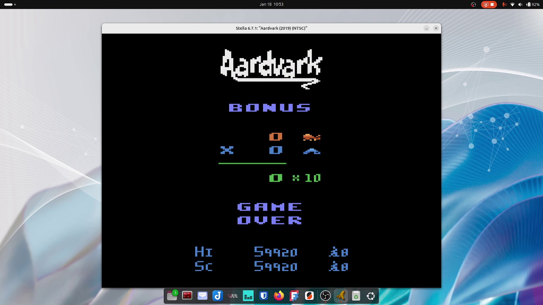Open the red F gear app in dock

[294, 296]
